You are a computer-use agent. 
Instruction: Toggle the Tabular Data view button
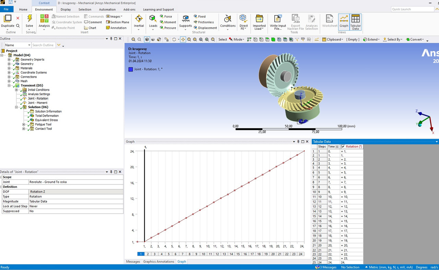[x=355, y=22]
